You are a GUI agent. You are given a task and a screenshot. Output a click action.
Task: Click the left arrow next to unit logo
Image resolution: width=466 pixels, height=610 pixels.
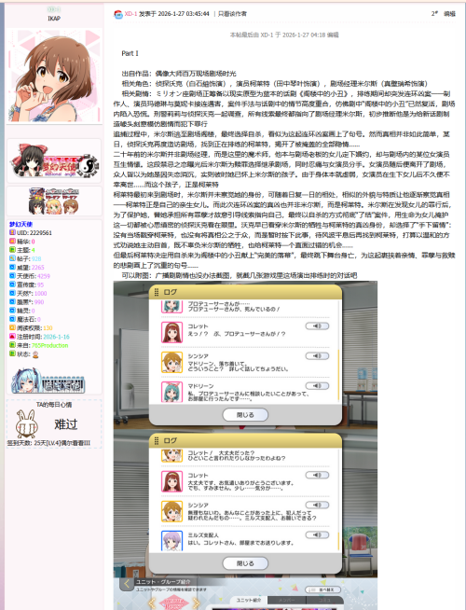[x=152, y=603]
